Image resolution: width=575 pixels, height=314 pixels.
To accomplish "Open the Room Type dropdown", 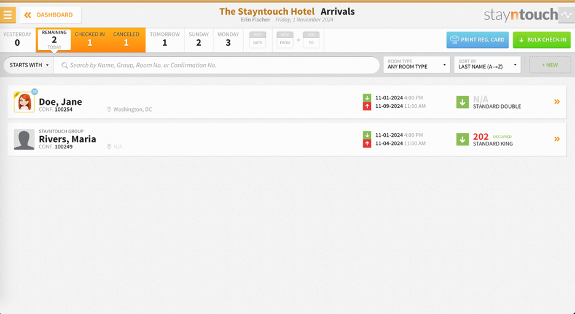I will point(417,65).
